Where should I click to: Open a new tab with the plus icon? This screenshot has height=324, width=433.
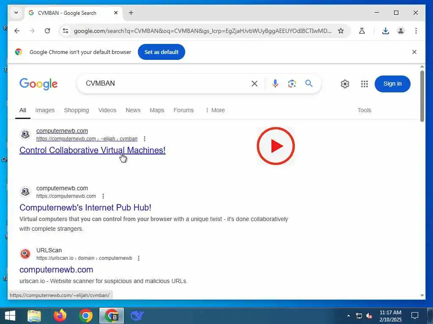[x=131, y=13]
